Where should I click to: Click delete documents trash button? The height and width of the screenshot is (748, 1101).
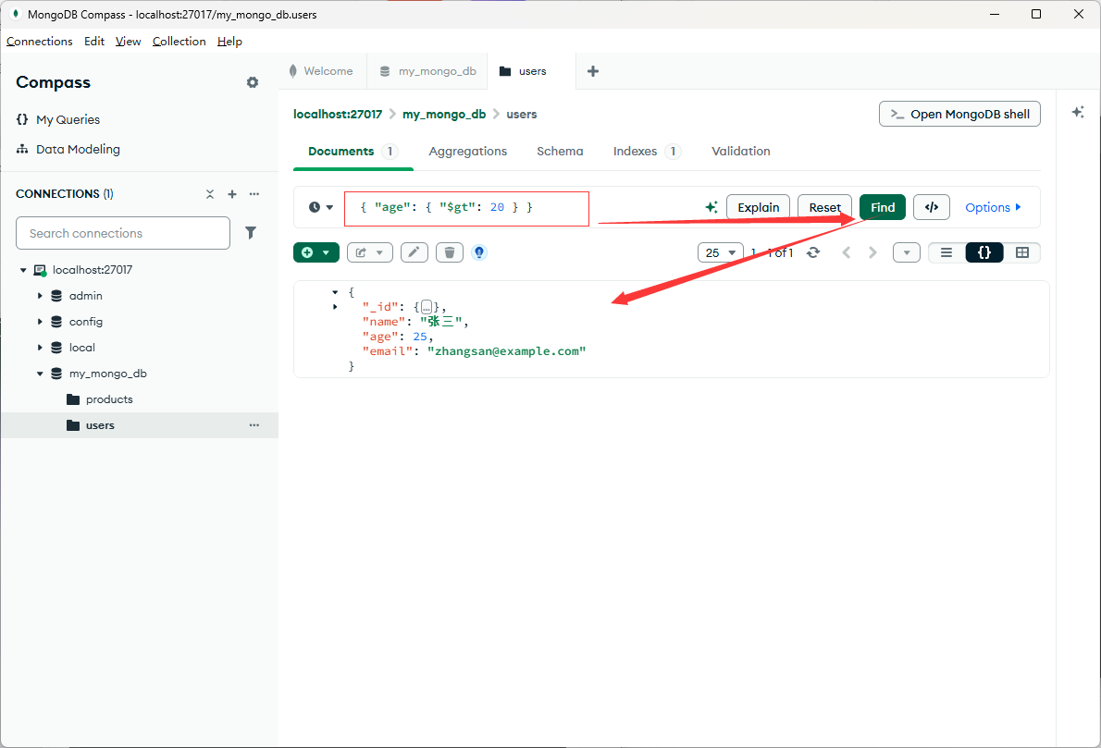(450, 252)
